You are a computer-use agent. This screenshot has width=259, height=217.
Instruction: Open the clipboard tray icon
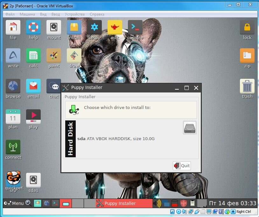click(192, 203)
